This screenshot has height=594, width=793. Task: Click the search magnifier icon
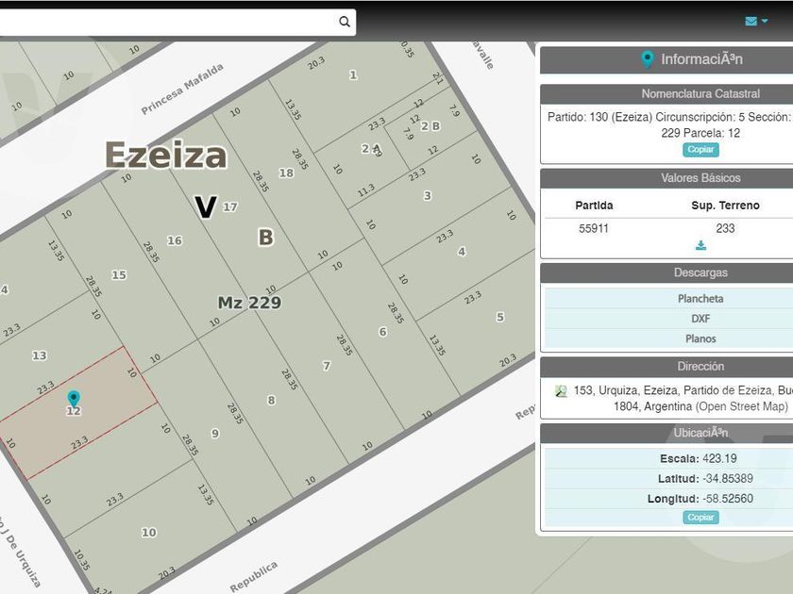[345, 22]
